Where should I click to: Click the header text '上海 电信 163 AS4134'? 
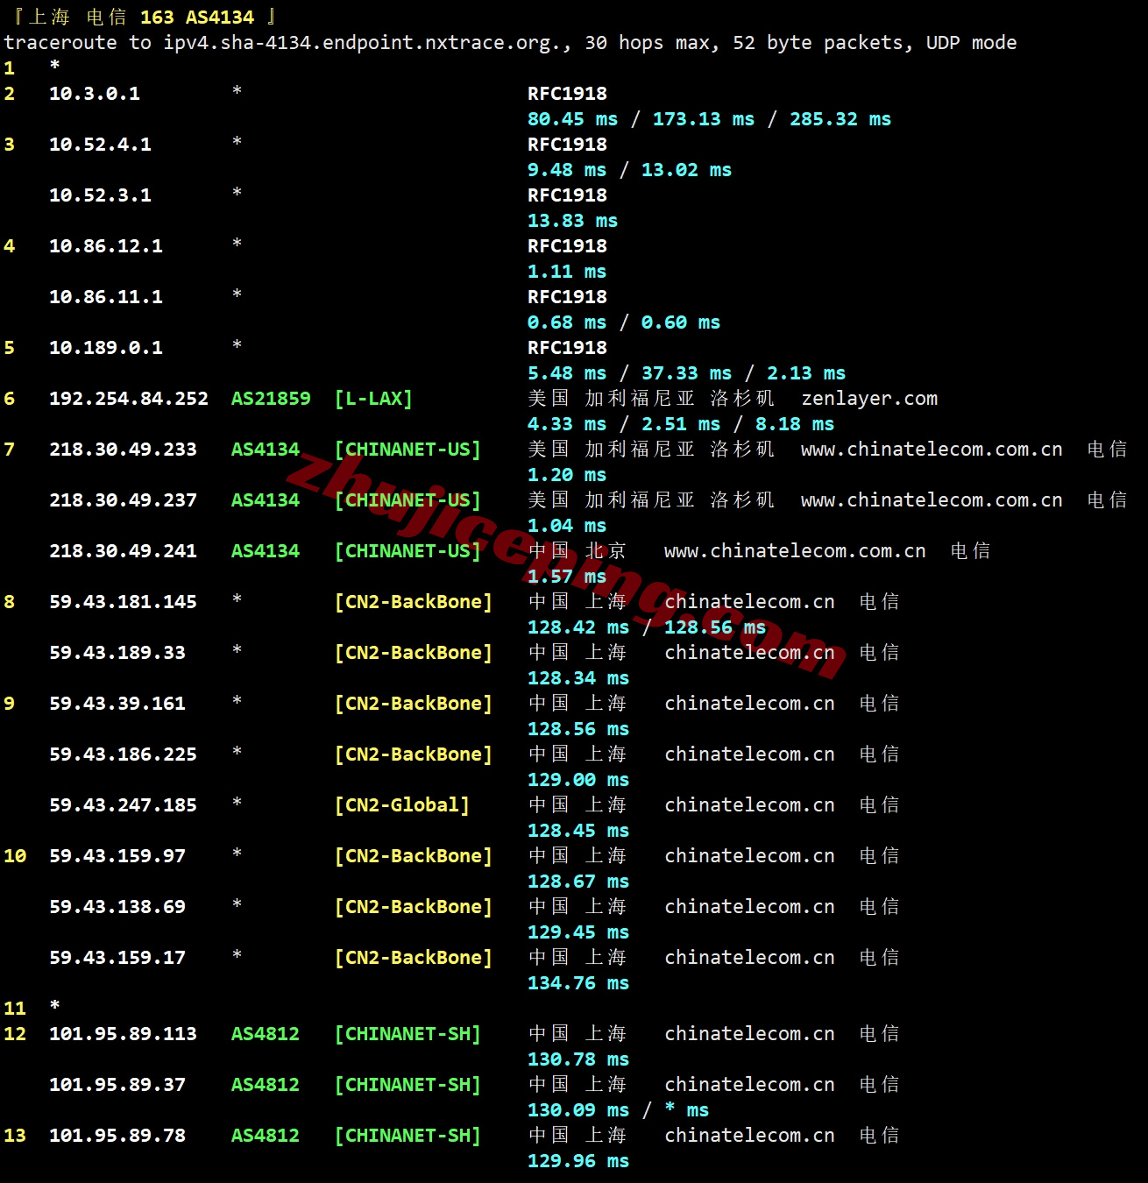(141, 18)
